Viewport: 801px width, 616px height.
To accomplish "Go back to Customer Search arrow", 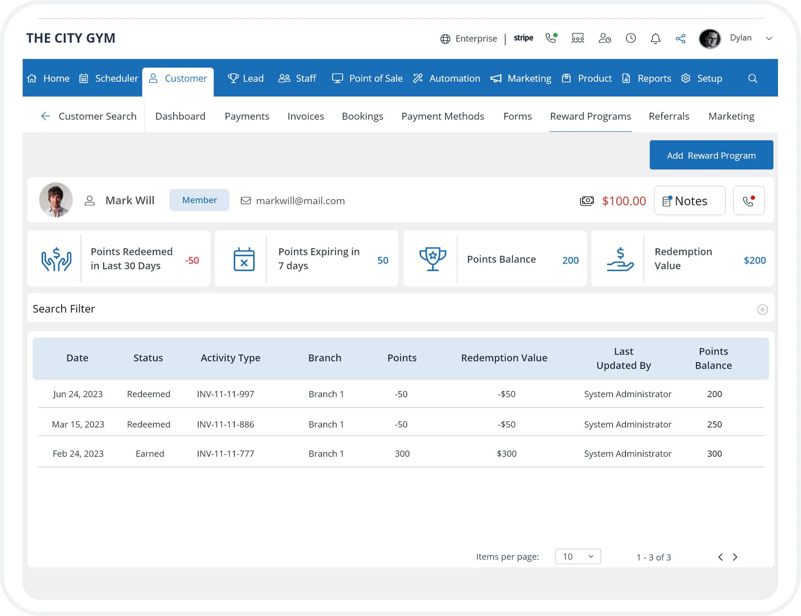I will 45,116.
